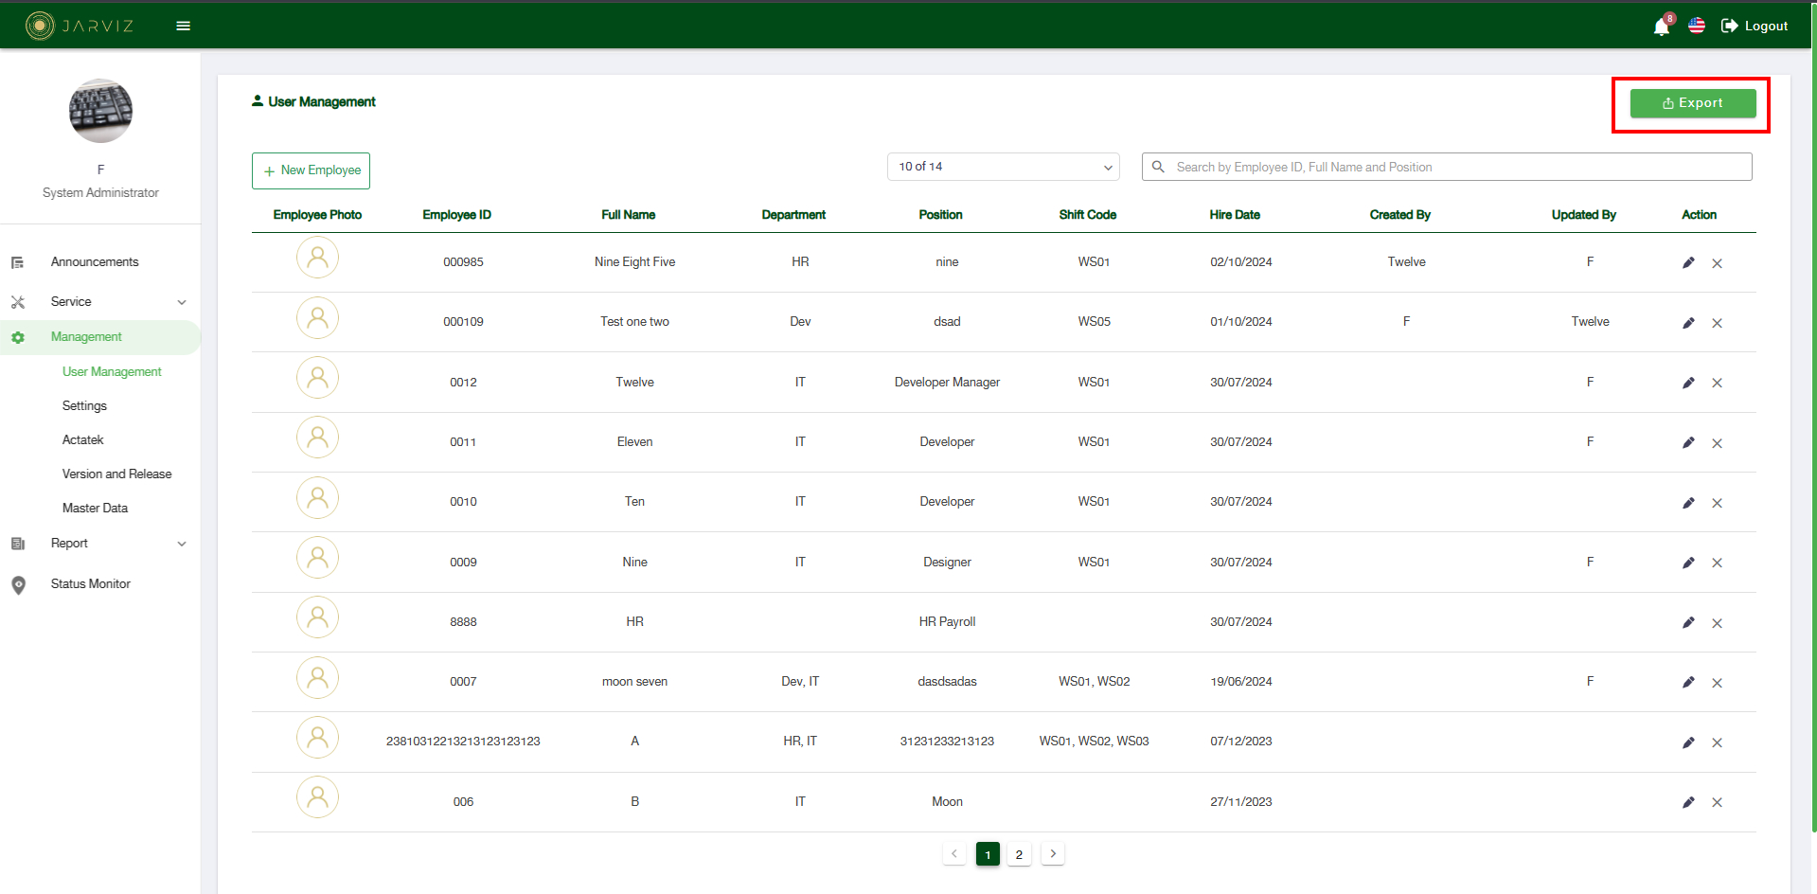Open language selector flag icon
The width and height of the screenshot is (1817, 894).
1697,26
